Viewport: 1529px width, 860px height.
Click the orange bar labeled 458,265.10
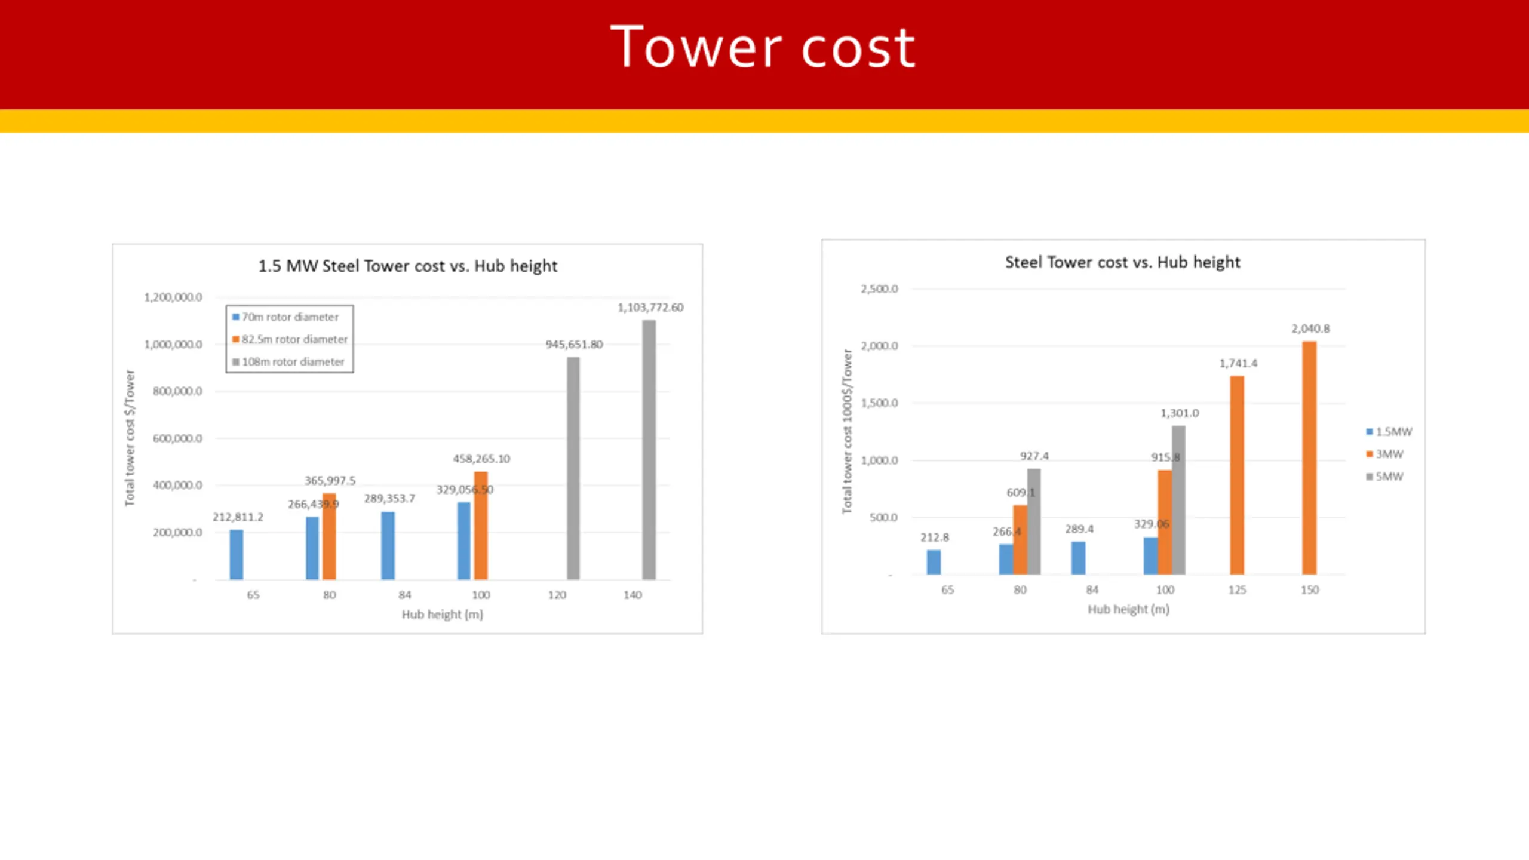pos(481,526)
